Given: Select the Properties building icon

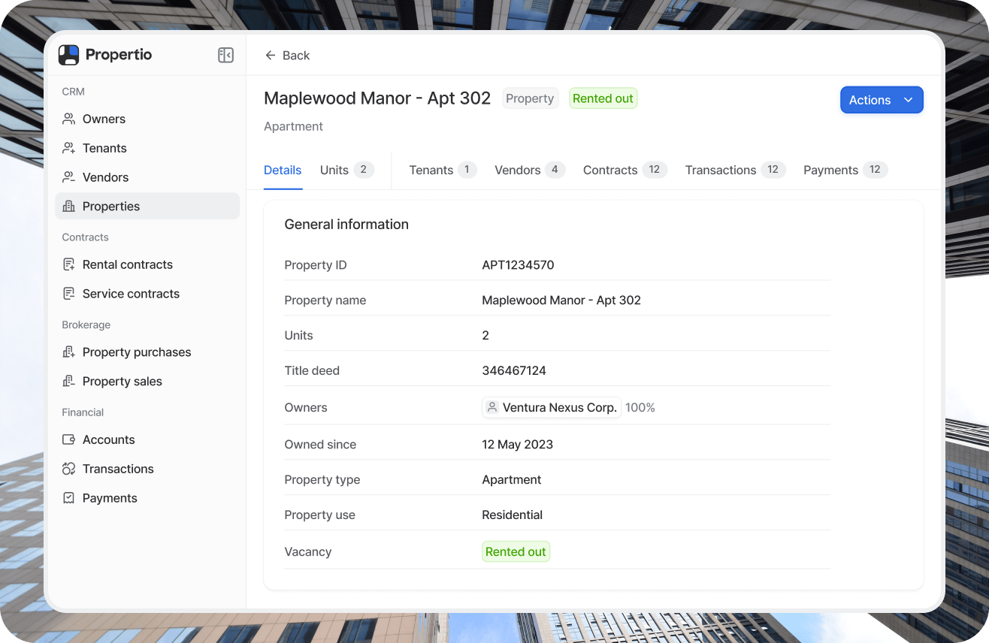Looking at the screenshot, I should [x=69, y=207].
